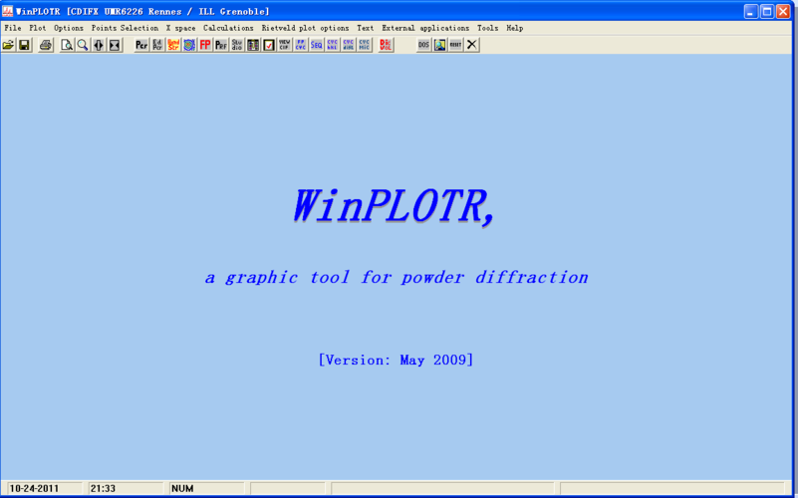Image resolution: width=798 pixels, height=498 pixels.
Task: Click the SEQ sequential refinement icon
Action: click(317, 45)
